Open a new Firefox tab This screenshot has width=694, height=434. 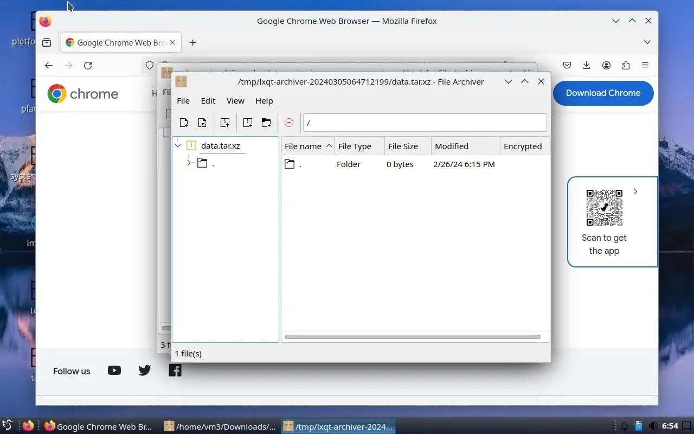[192, 42]
